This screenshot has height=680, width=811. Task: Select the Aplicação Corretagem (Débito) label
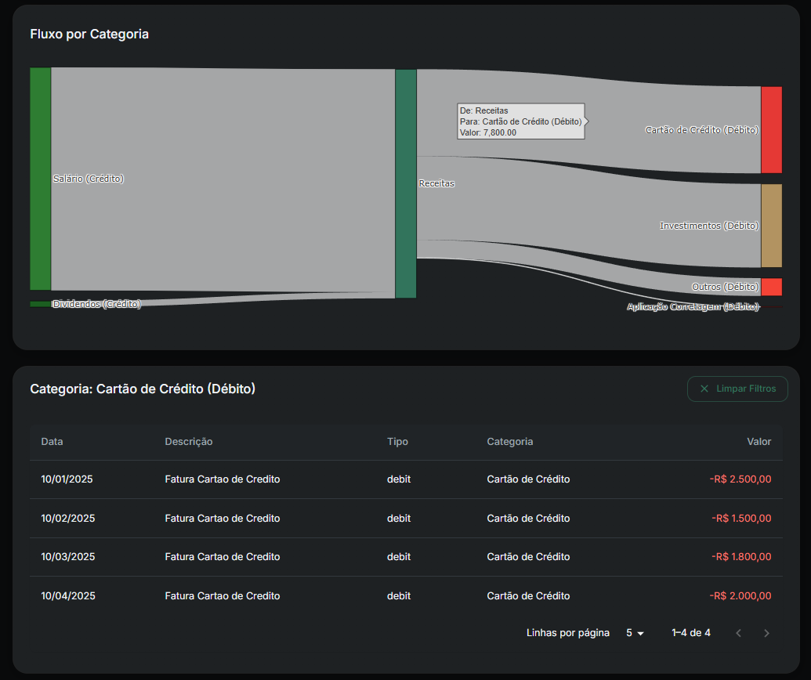click(693, 307)
